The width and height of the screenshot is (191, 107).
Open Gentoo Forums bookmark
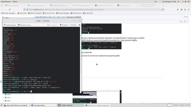49,13
